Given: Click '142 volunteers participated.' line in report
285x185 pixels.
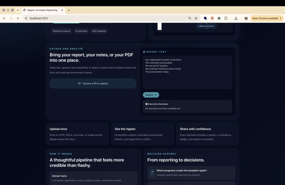Looking at the screenshot, I should 159,63.
